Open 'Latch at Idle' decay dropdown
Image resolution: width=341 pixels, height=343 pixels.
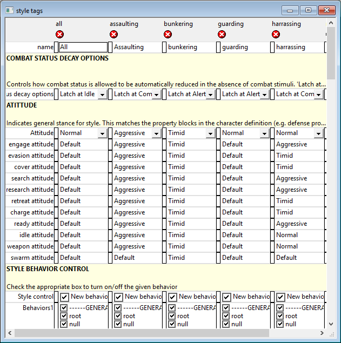click(x=102, y=95)
